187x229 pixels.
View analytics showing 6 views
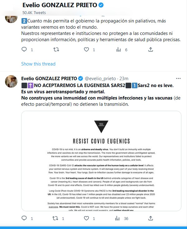pos(118,50)
